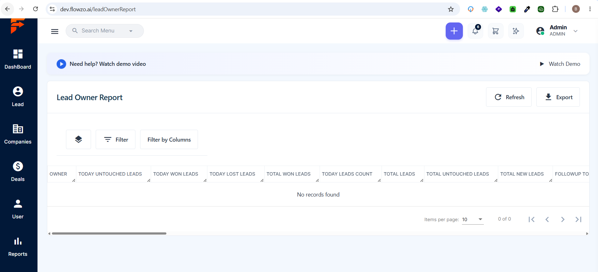Click the Lead Owner Report title
The image size is (598, 272).
90,98
